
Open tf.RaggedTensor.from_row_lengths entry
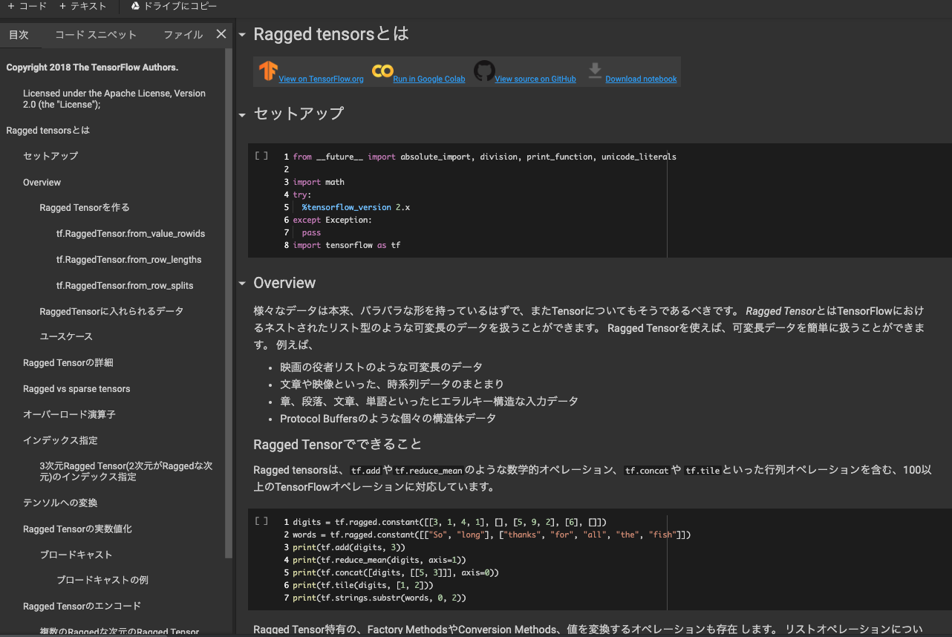pos(128,260)
